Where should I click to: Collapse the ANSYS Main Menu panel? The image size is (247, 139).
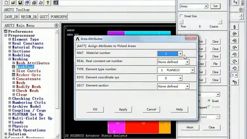pos(56,25)
